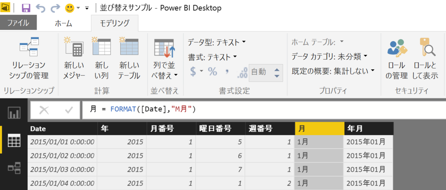Click the Save disk icon

26,8
